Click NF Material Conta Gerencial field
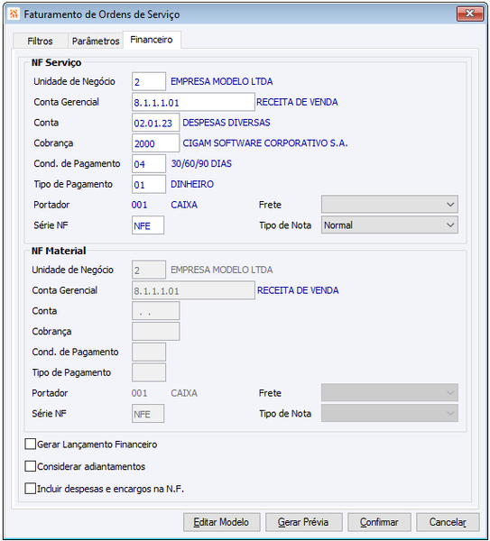 coord(193,290)
